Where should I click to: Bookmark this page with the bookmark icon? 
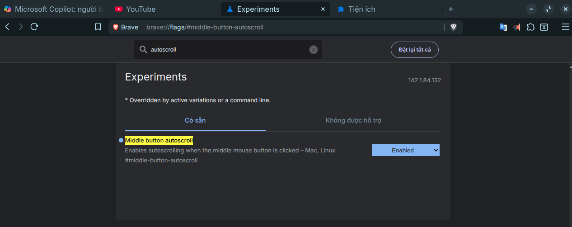[98, 27]
